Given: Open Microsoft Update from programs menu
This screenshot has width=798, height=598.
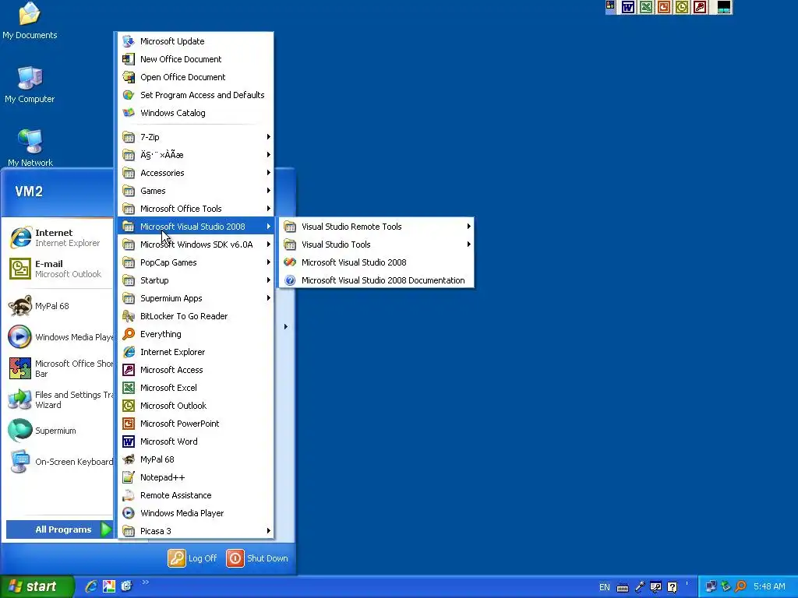Looking at the screenshot, I should click(x=196, y=41).
